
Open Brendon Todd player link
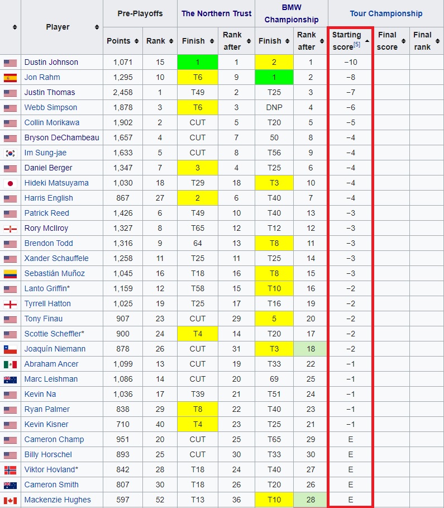(x=49, y=243)
